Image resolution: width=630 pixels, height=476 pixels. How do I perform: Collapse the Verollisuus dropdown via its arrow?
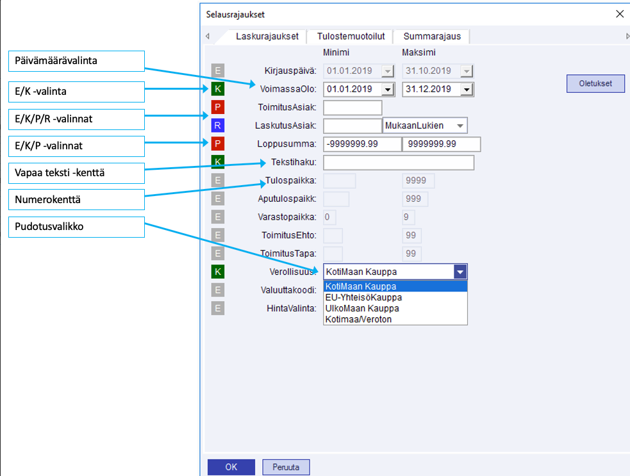click(x=460, y=272)
